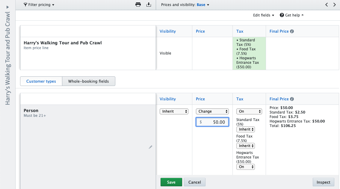Click Person table Final Price header text
The image size is (340, 189).
point(279,99)
